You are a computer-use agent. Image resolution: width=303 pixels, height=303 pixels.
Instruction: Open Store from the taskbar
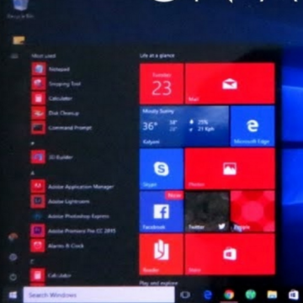(294, 295)
